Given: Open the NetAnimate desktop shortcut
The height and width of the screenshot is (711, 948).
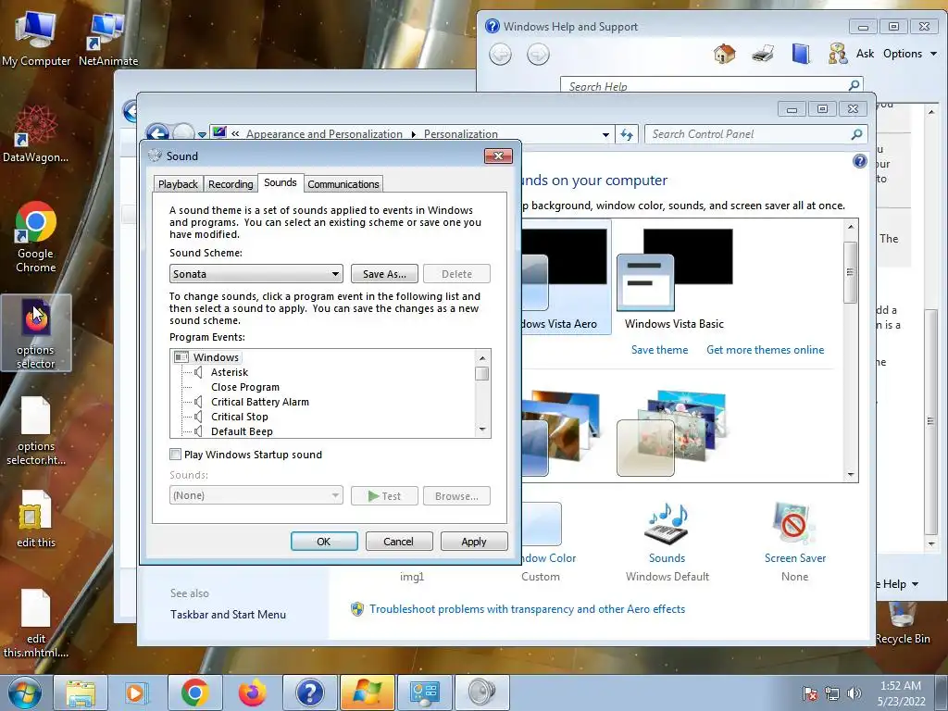Looking at the screenshot, I should [x=108, y=40].
